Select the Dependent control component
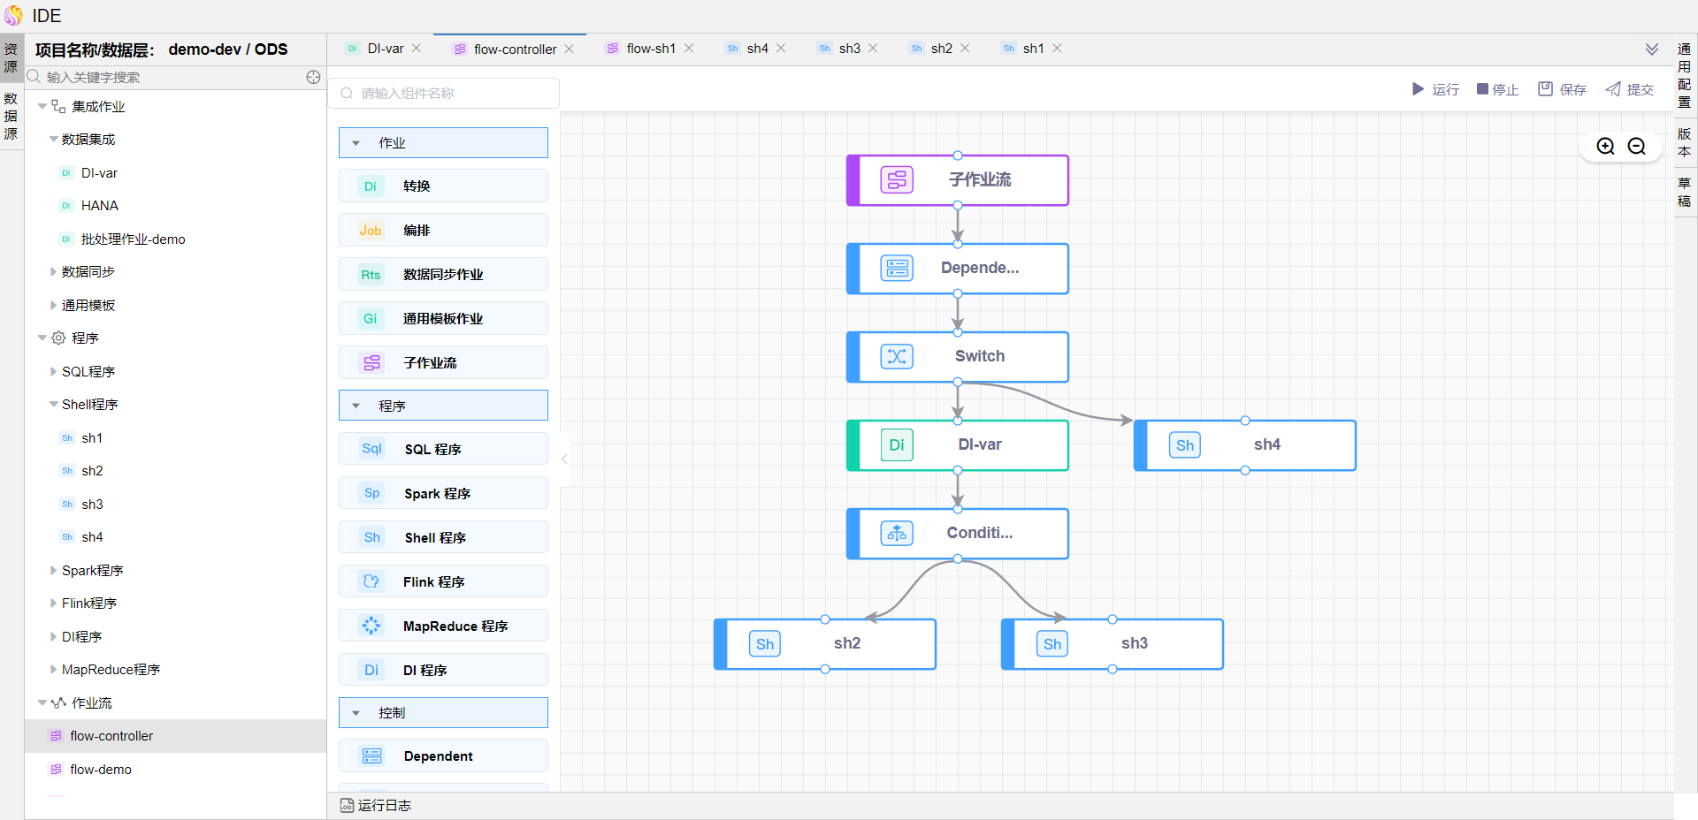1698x820 pixels. 442,755
